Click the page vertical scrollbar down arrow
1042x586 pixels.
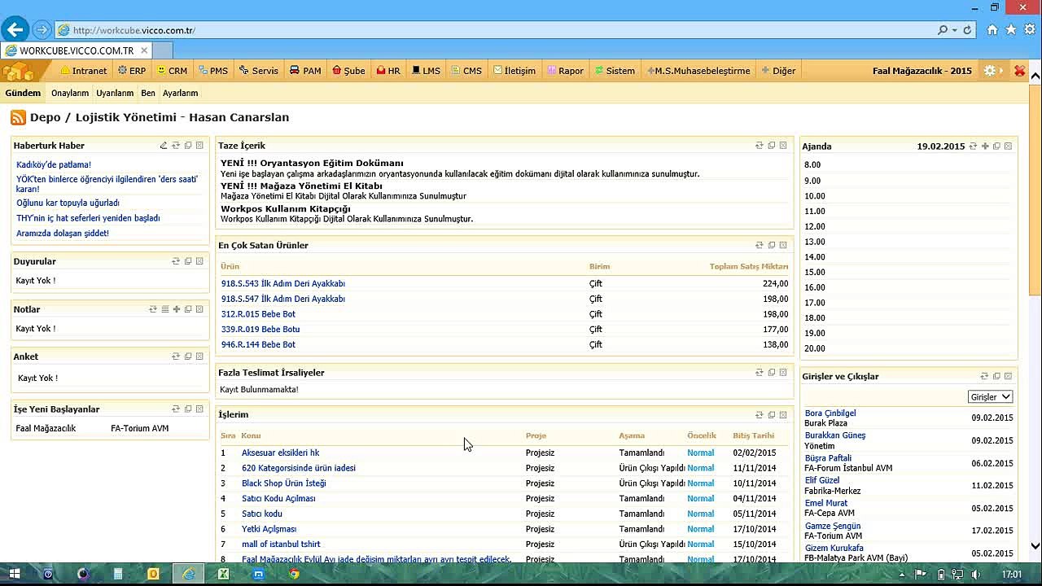coord(1035,546)
